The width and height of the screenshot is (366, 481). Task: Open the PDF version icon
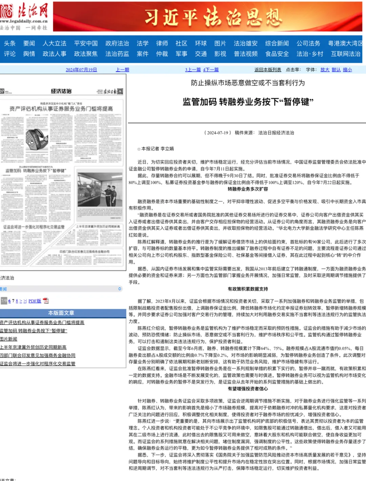click(x=46, y=301)
